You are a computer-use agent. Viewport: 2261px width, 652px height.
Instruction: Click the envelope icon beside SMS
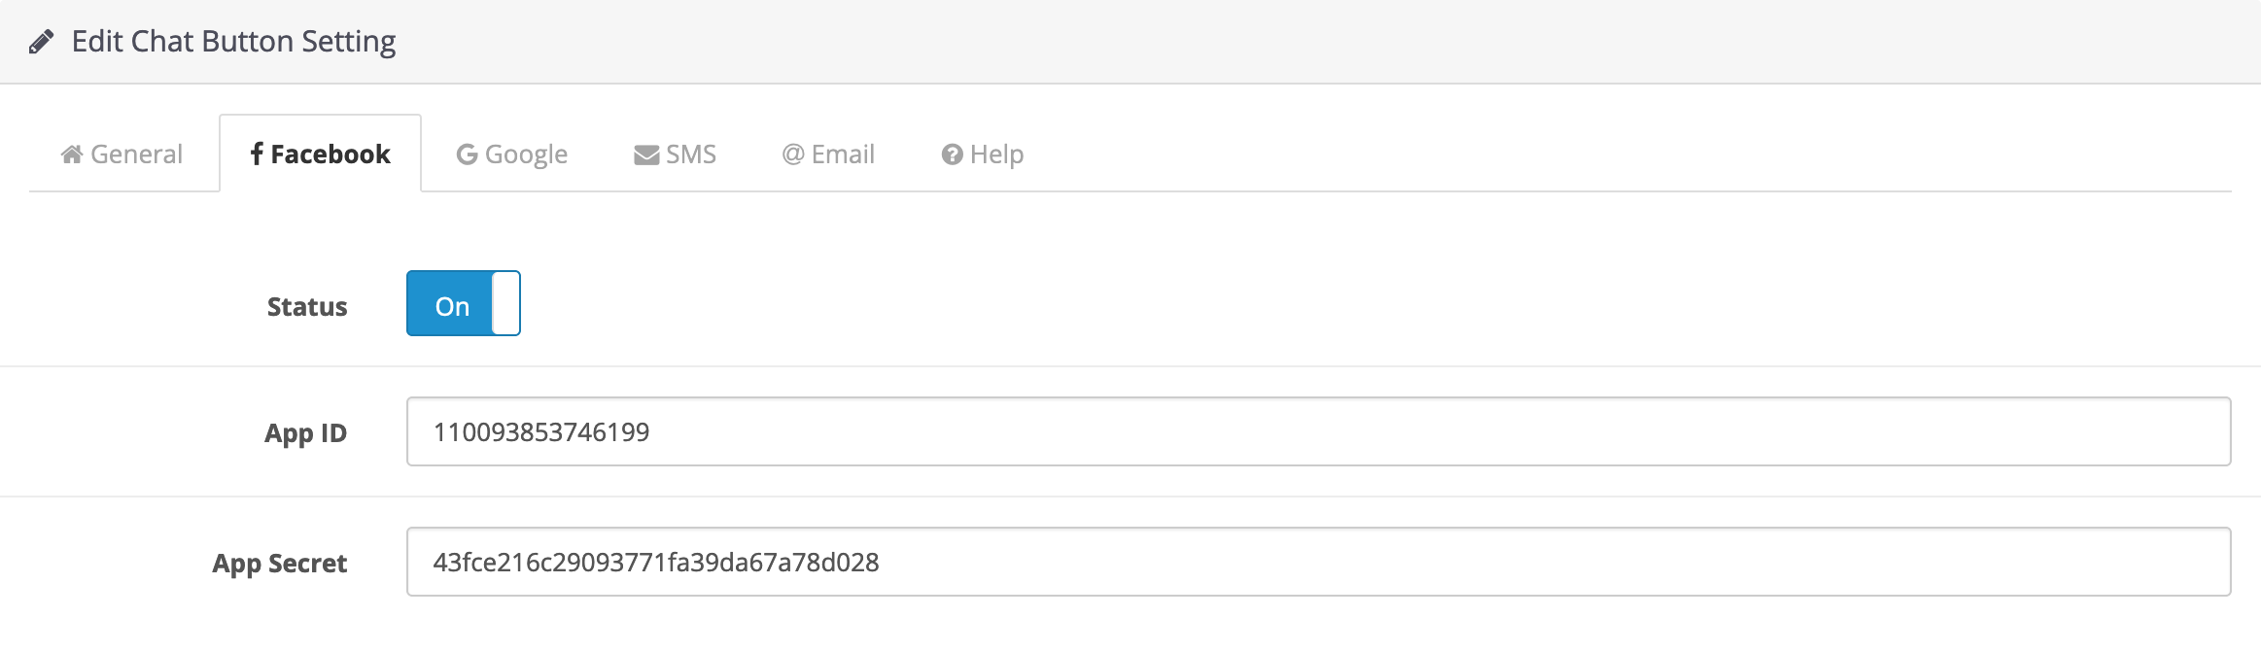pyautogui.click(x=646, y=154)
